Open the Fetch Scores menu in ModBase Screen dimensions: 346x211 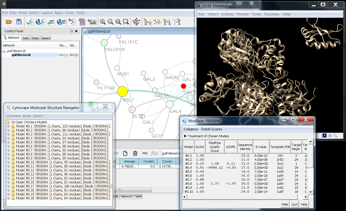[211, 129]
